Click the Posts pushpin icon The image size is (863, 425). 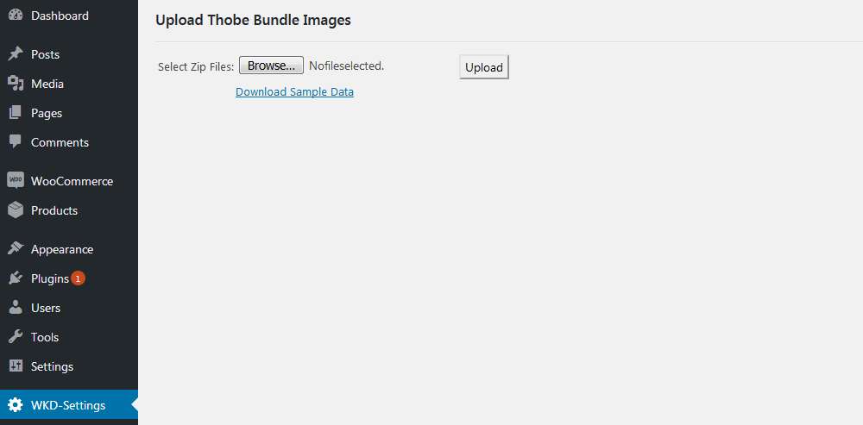[x=16, y=54]
